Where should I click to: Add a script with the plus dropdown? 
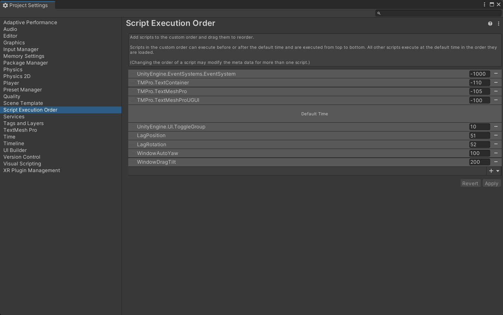coord(494,171)
